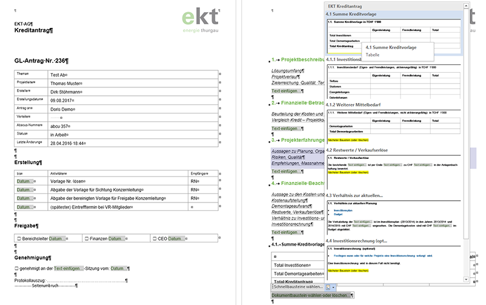Click Datum field in 'Abgabe der Vorlage für Sichtung' row
Screen dimensions: 486x305
(x=25, y=190)
